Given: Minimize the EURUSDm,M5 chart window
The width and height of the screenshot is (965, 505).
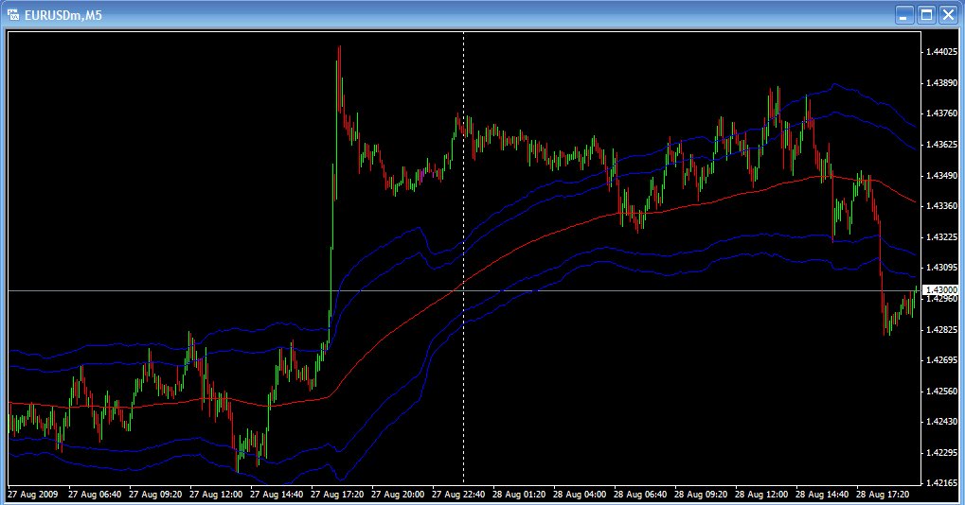Looking at the screenshot, I should coord(904,15).
